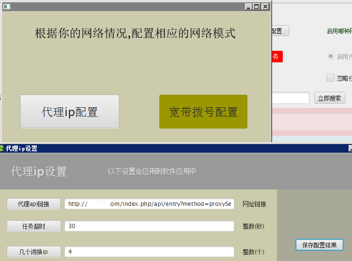Click the 网址链接 hint text

(254, 204)
